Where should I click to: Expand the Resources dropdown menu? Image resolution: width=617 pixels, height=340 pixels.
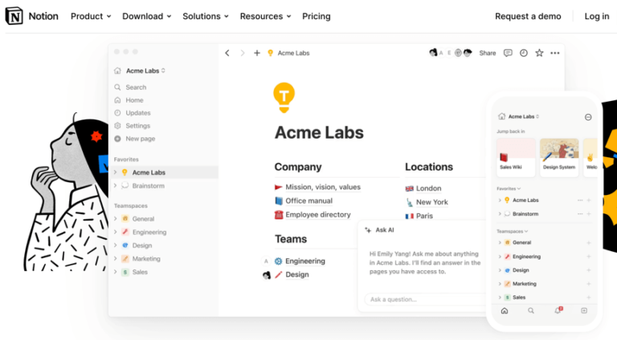click(265, 16)
